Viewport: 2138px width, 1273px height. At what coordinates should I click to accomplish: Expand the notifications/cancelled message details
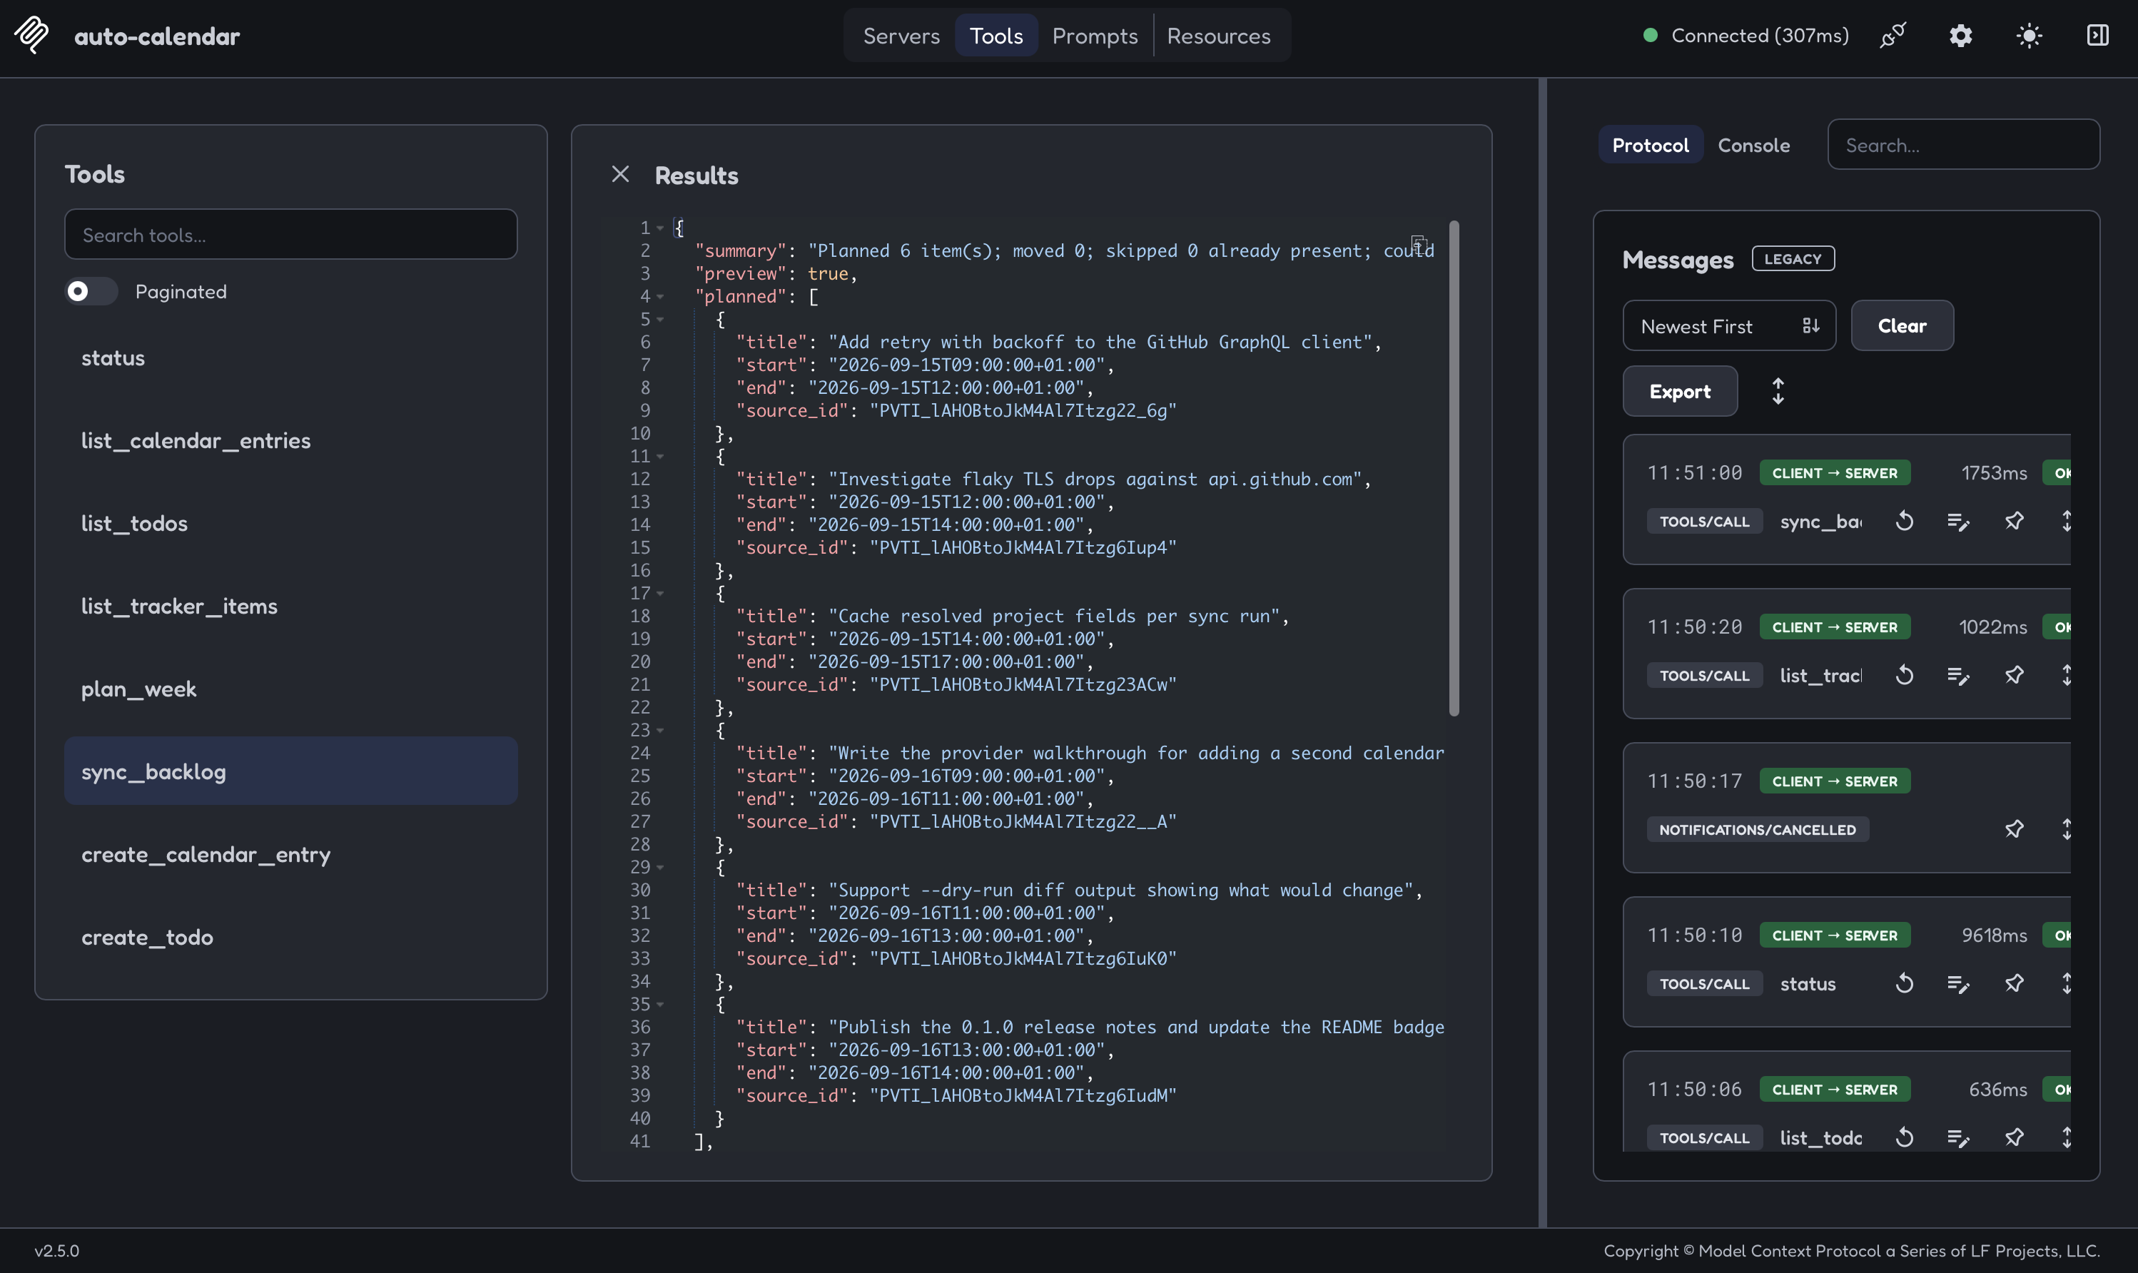point(2065,828)
